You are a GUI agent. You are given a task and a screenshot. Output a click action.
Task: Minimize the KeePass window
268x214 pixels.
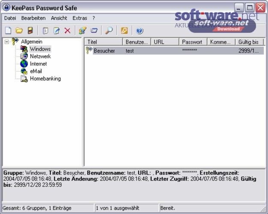[x=239, y=8]
